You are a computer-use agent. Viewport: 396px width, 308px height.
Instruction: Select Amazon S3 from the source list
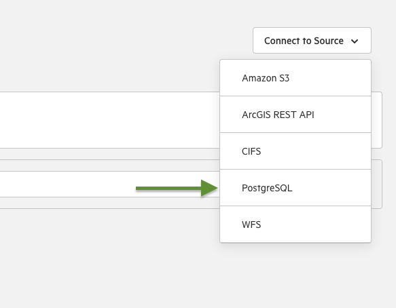coord(295,78)
